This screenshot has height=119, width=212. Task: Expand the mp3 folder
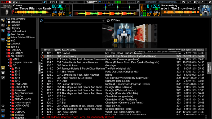click(6, 41)
